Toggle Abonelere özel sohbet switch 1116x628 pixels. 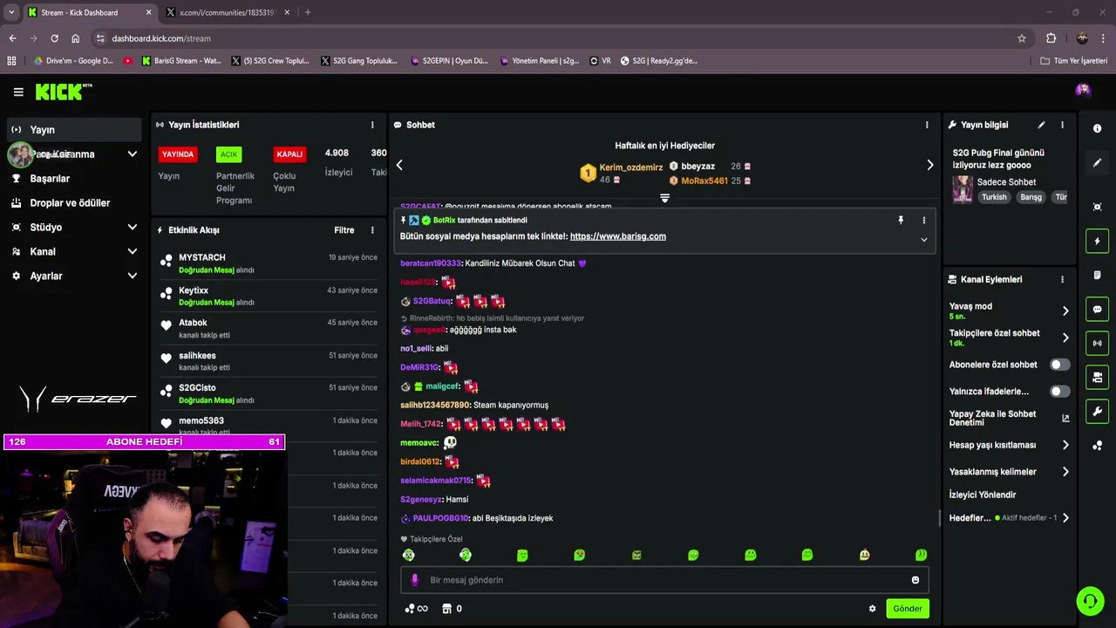click(1059, 365)
